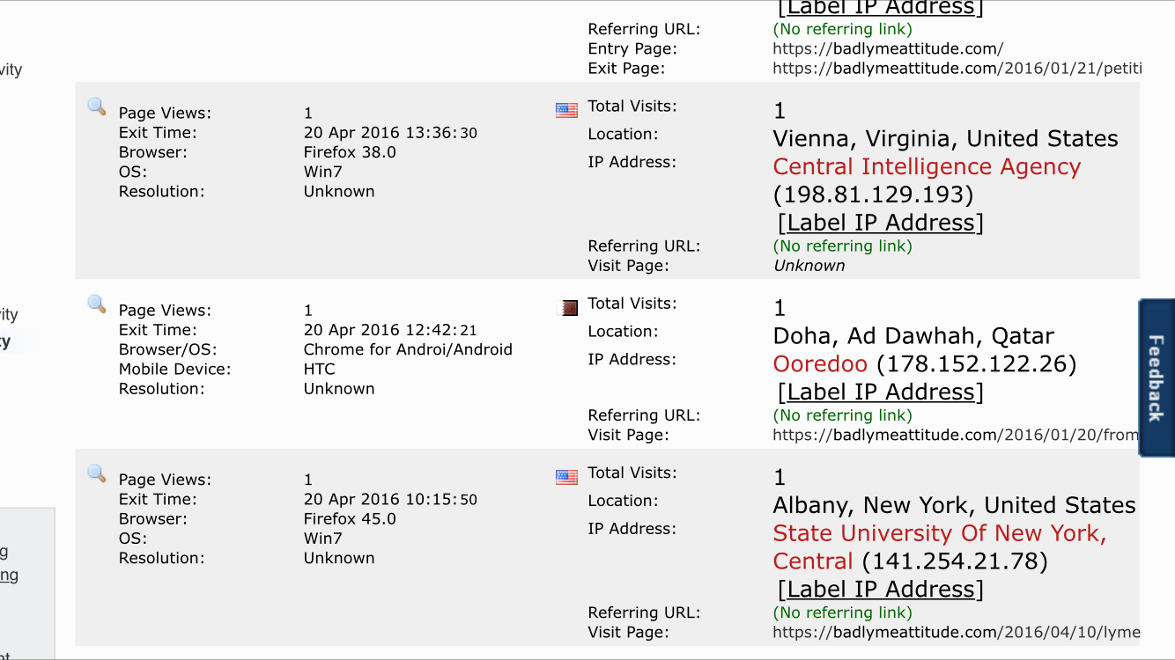Click magnifier icon for the Vienna, Virginia visit
The image size is (1175, 660).
click(97, 106)
